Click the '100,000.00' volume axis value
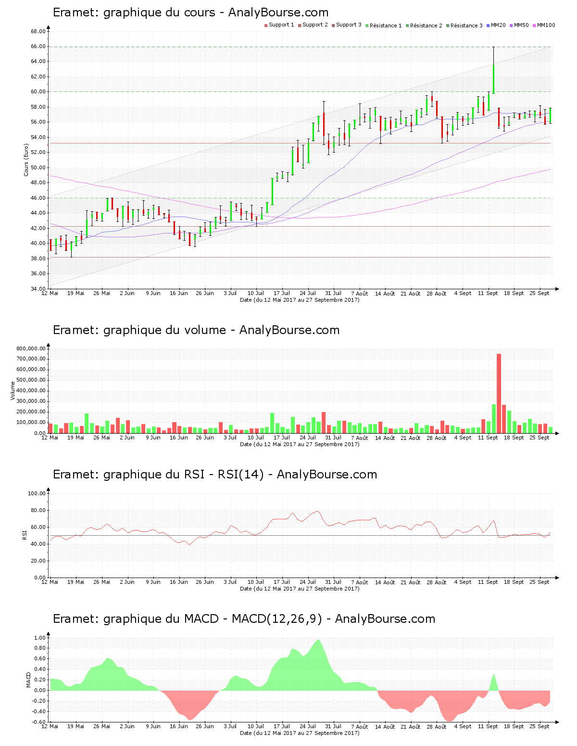The width and height of the screenshot is (577, 746). (x=31, y=423)
